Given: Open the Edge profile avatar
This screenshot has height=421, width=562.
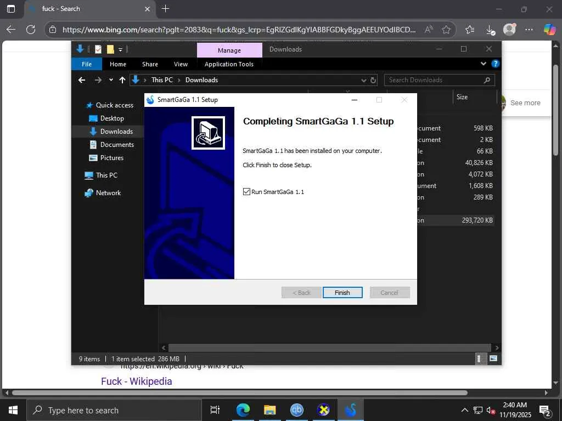Looking at the screenshot, I should pyautogui.click(x=509, y=30).
